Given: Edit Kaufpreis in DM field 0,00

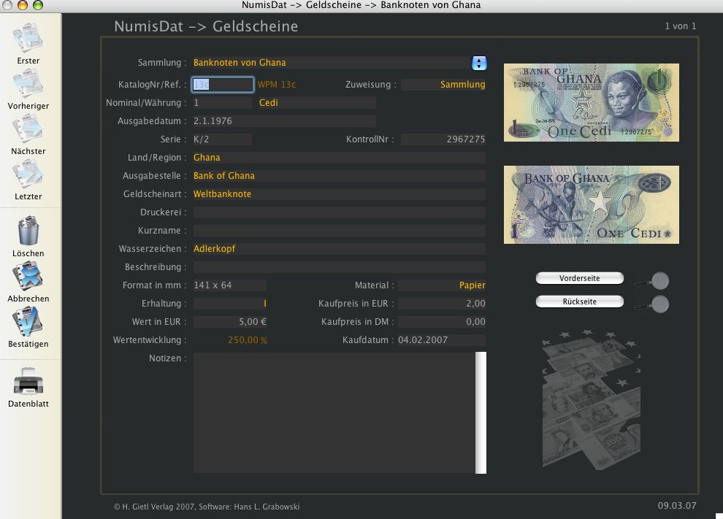Looking at the screenshot, I should (x=442, y=322).
